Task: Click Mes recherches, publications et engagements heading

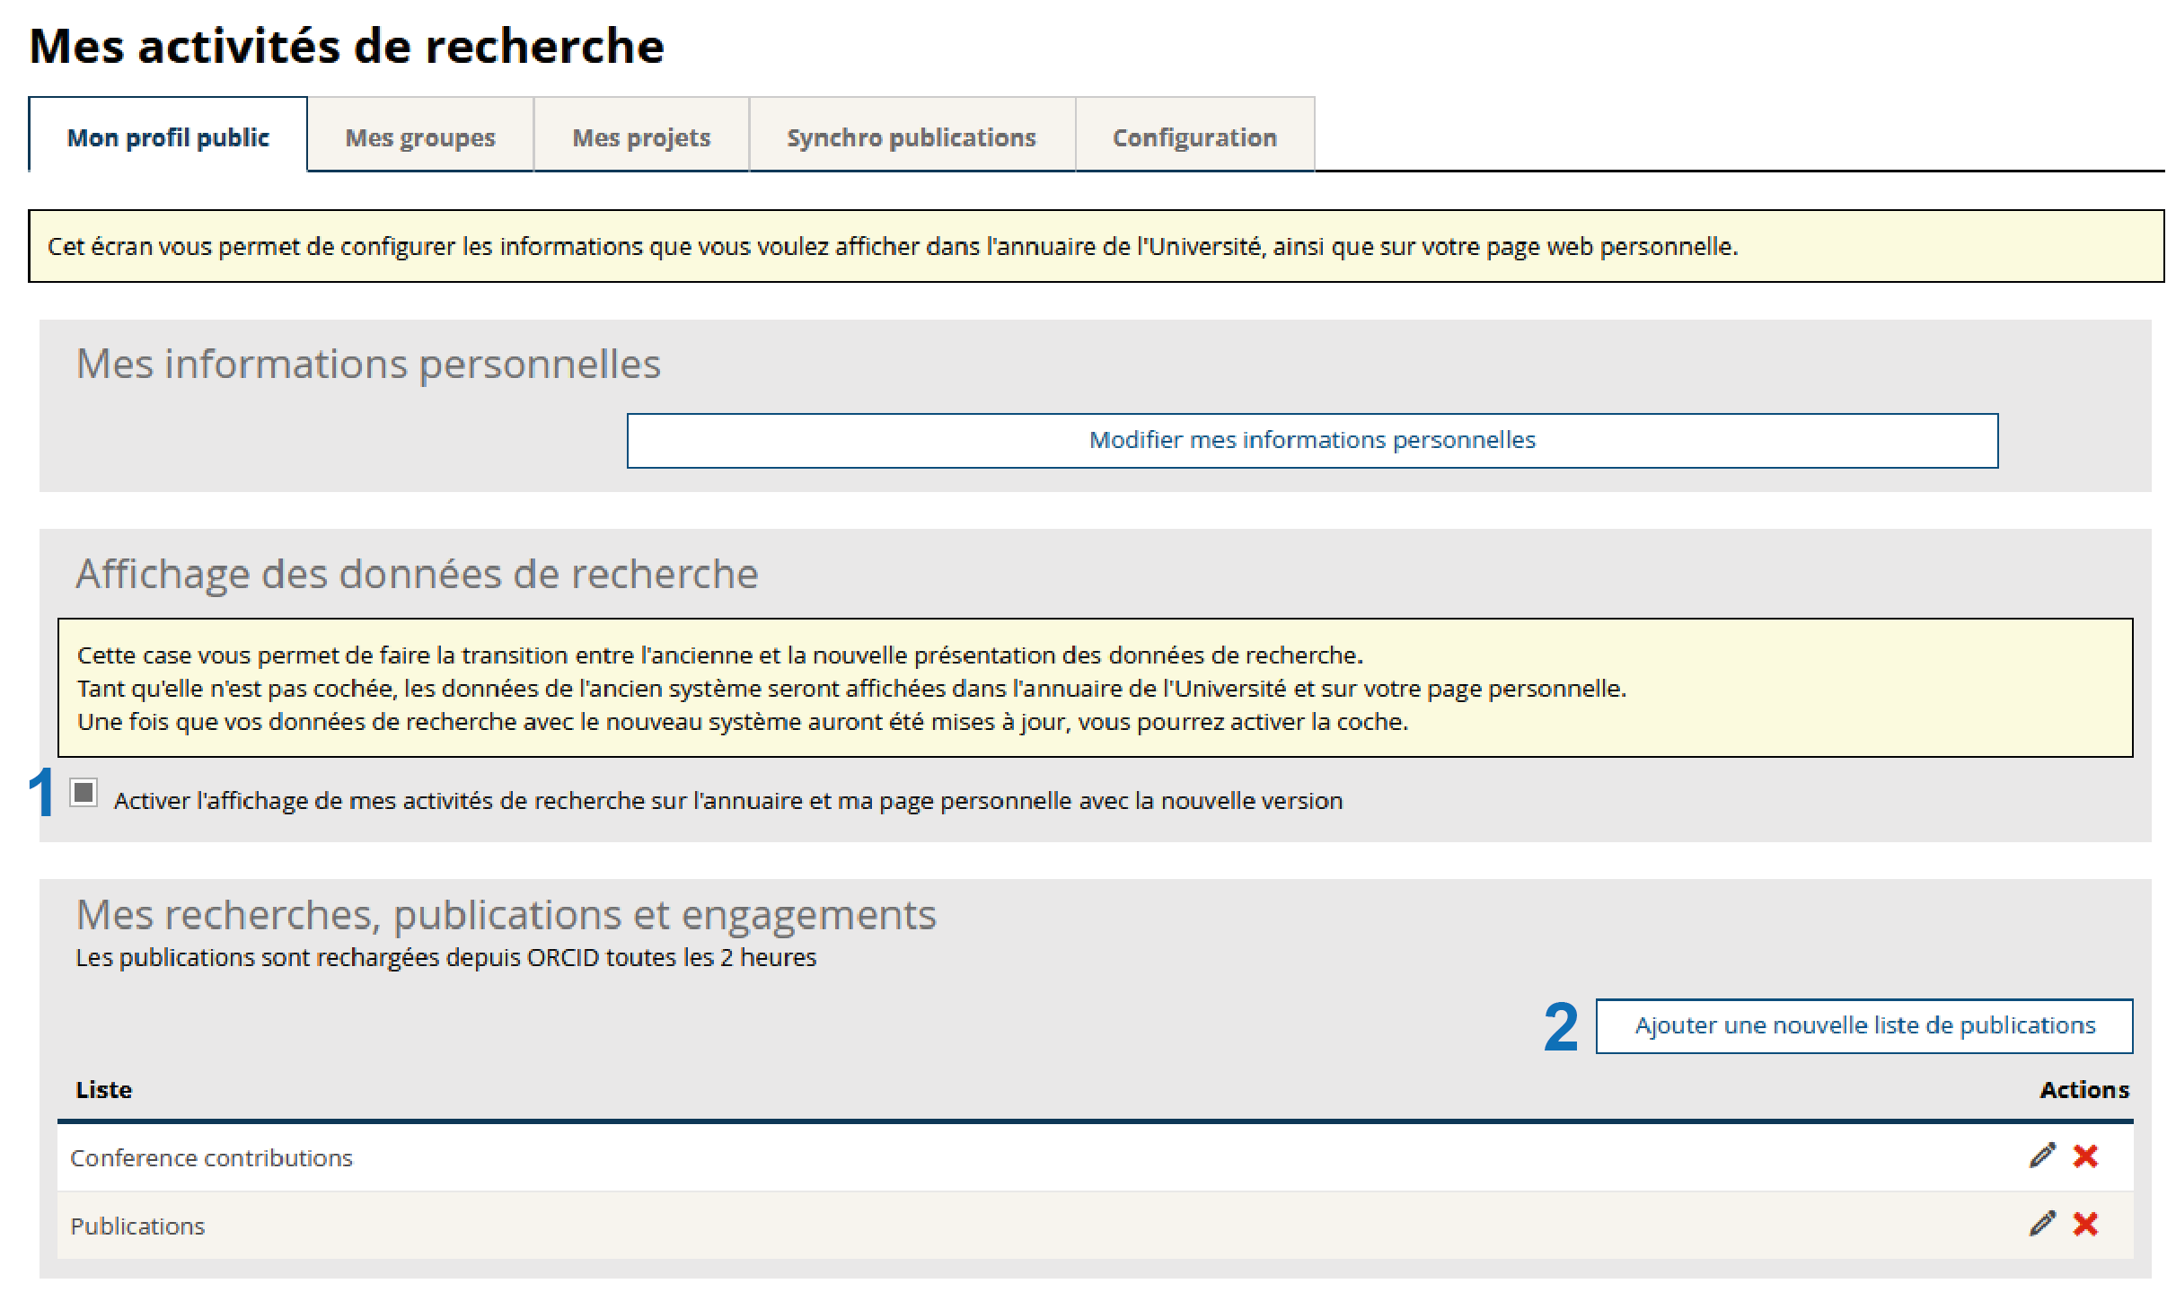Action: point(507,916)
